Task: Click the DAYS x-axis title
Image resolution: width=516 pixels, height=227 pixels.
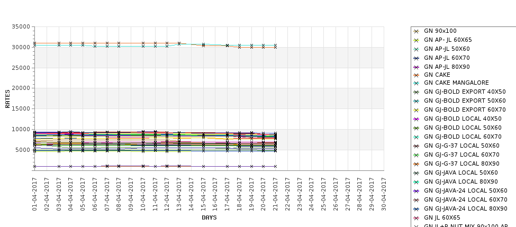Action: 209,217
